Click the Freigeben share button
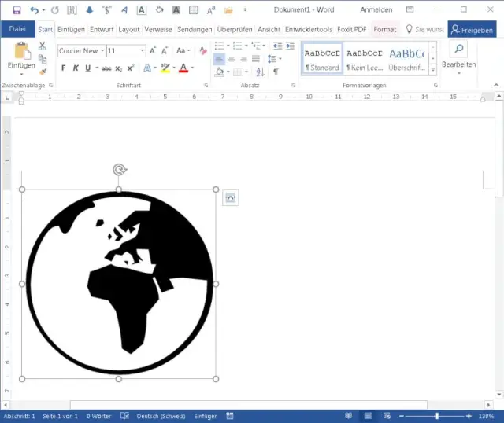Viewport: 504px width, 423px height. pos(472,30)
